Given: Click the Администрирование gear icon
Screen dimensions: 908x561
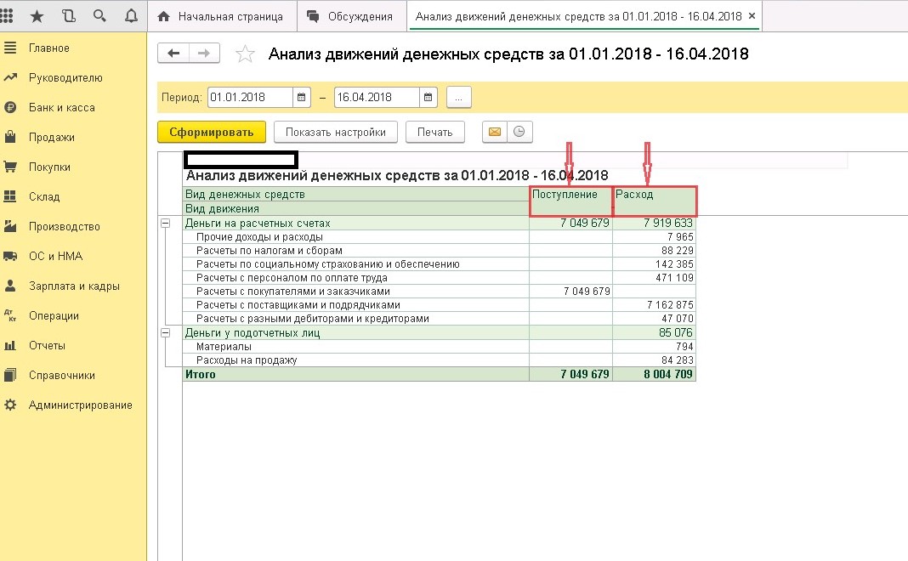Looking at the screenshot, I should [10, 405].
